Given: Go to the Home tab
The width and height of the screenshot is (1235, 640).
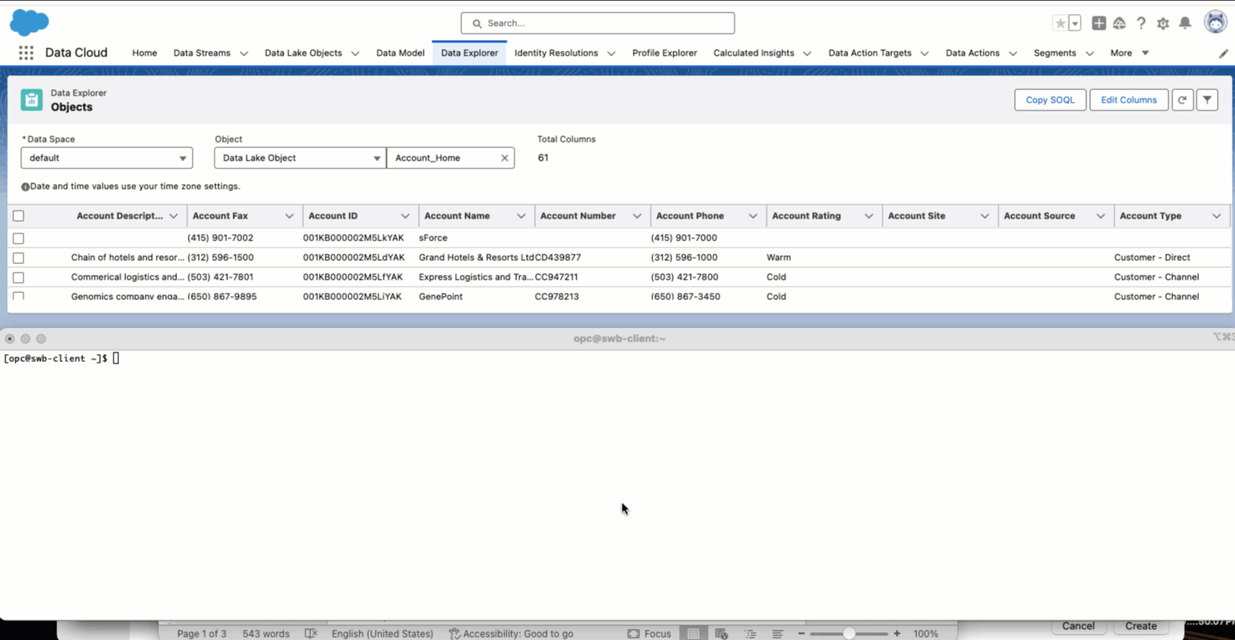Looking at the screenshot, I should pyautogui.click(x=144, y=53).
